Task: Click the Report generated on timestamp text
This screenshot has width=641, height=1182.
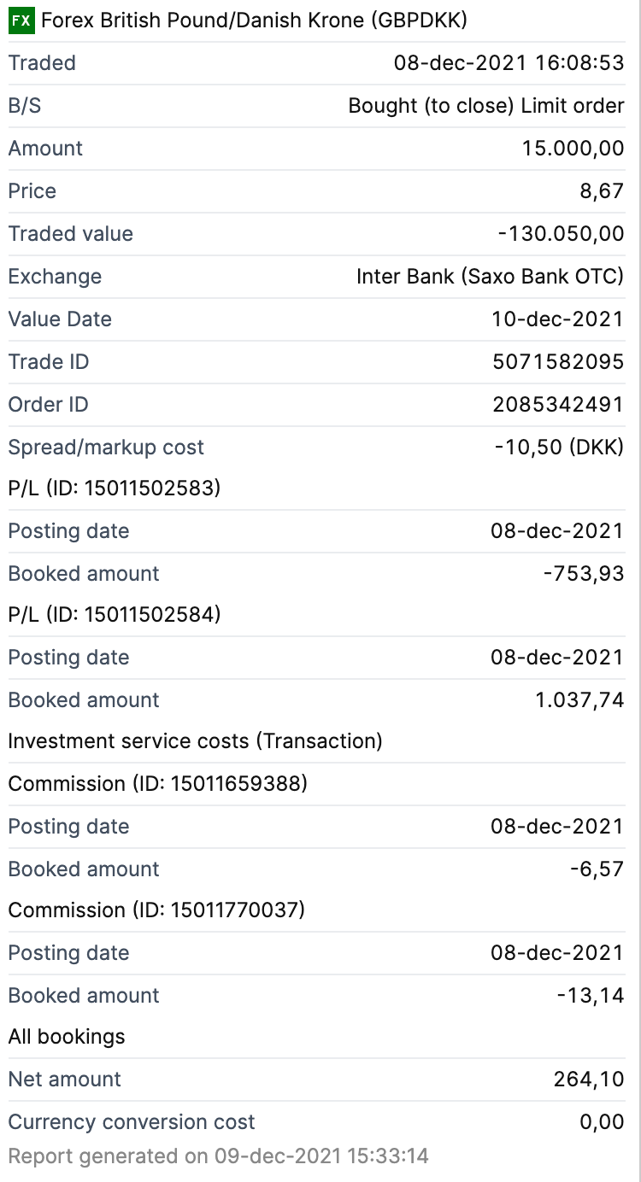Action: (218, 1157)
